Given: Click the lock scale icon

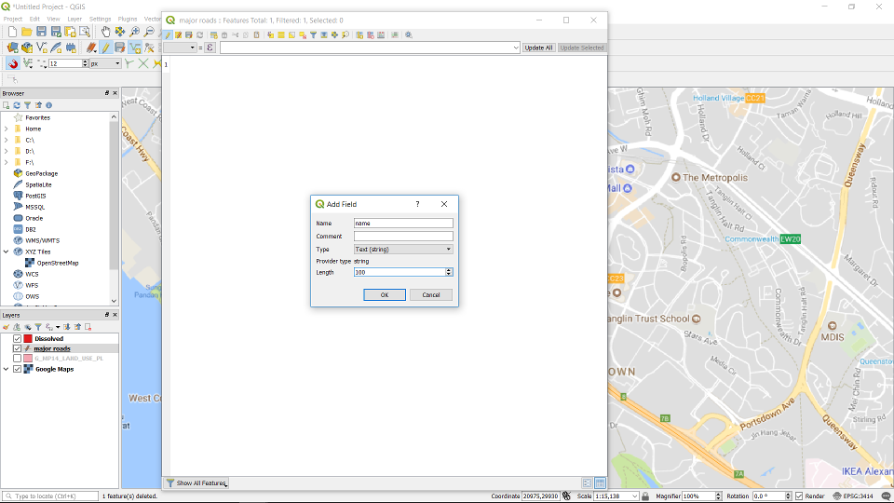Looking at the screenshot, I should click(646, 496).
